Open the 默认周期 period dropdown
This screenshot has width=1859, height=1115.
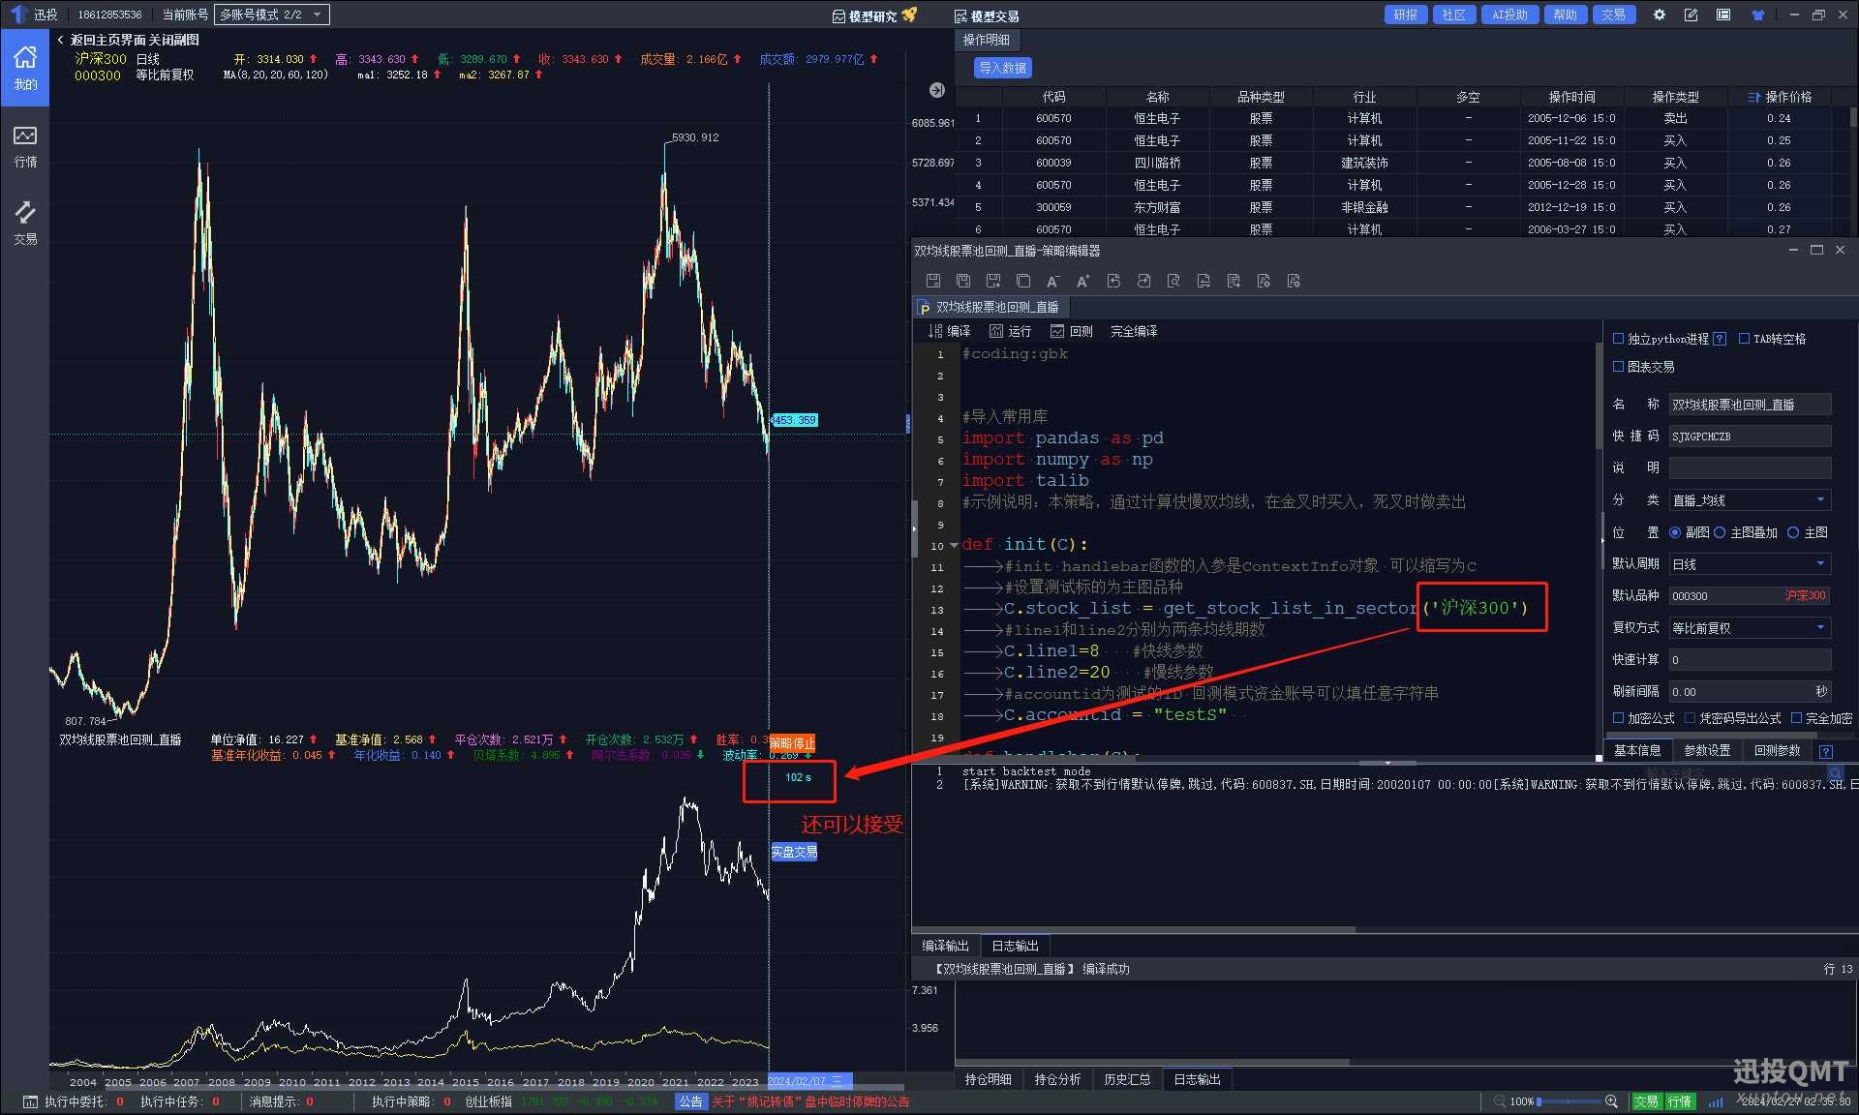pyautogui.click(x=1751, y=564)
